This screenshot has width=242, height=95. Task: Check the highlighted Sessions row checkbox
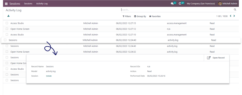pyautogui.click(x=5, y=40)
